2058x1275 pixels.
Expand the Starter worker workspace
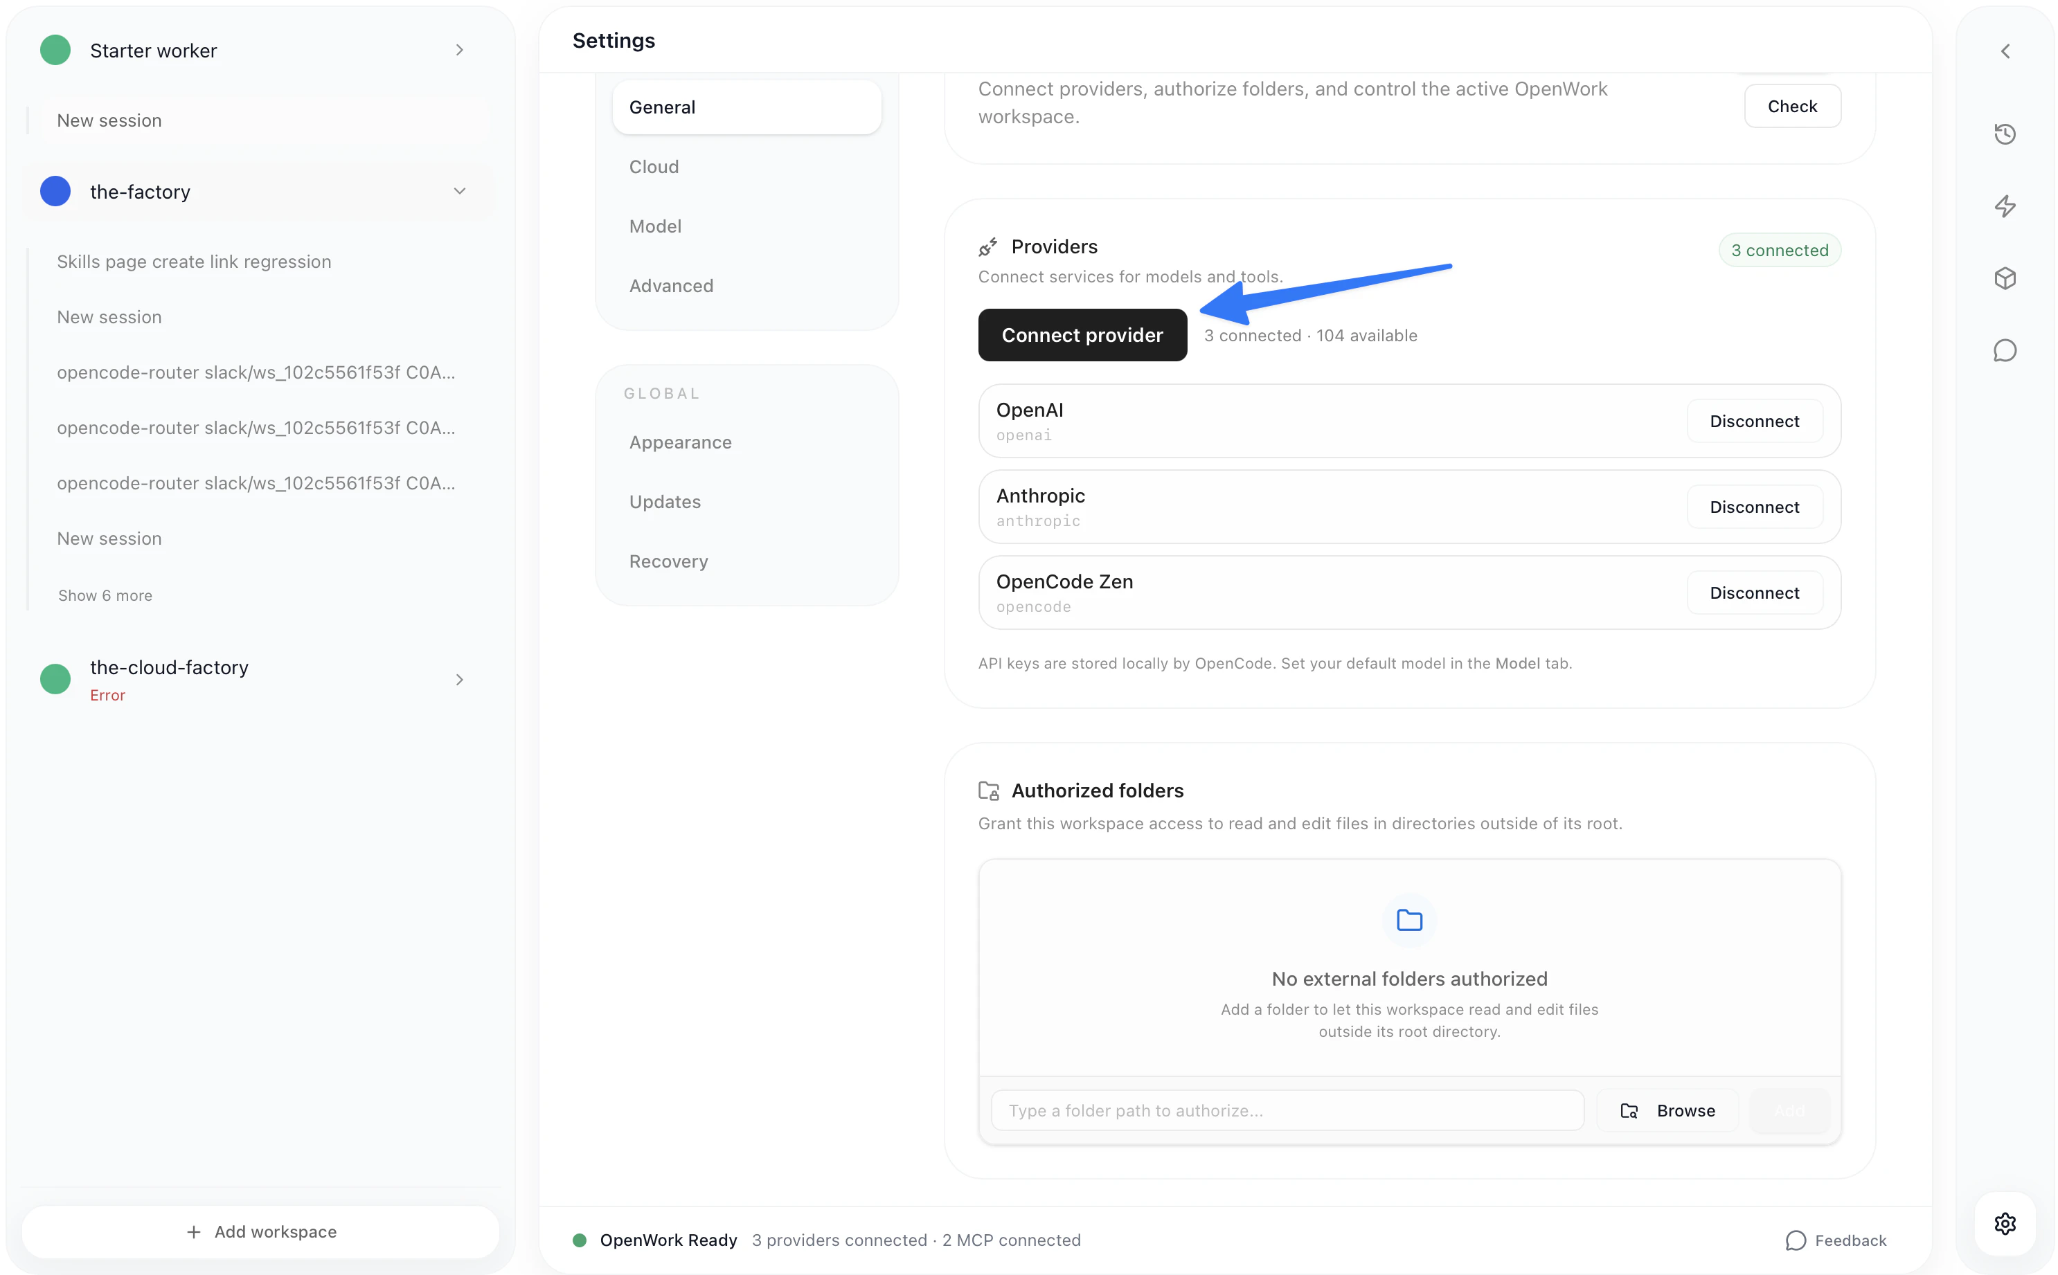[460, 50]
